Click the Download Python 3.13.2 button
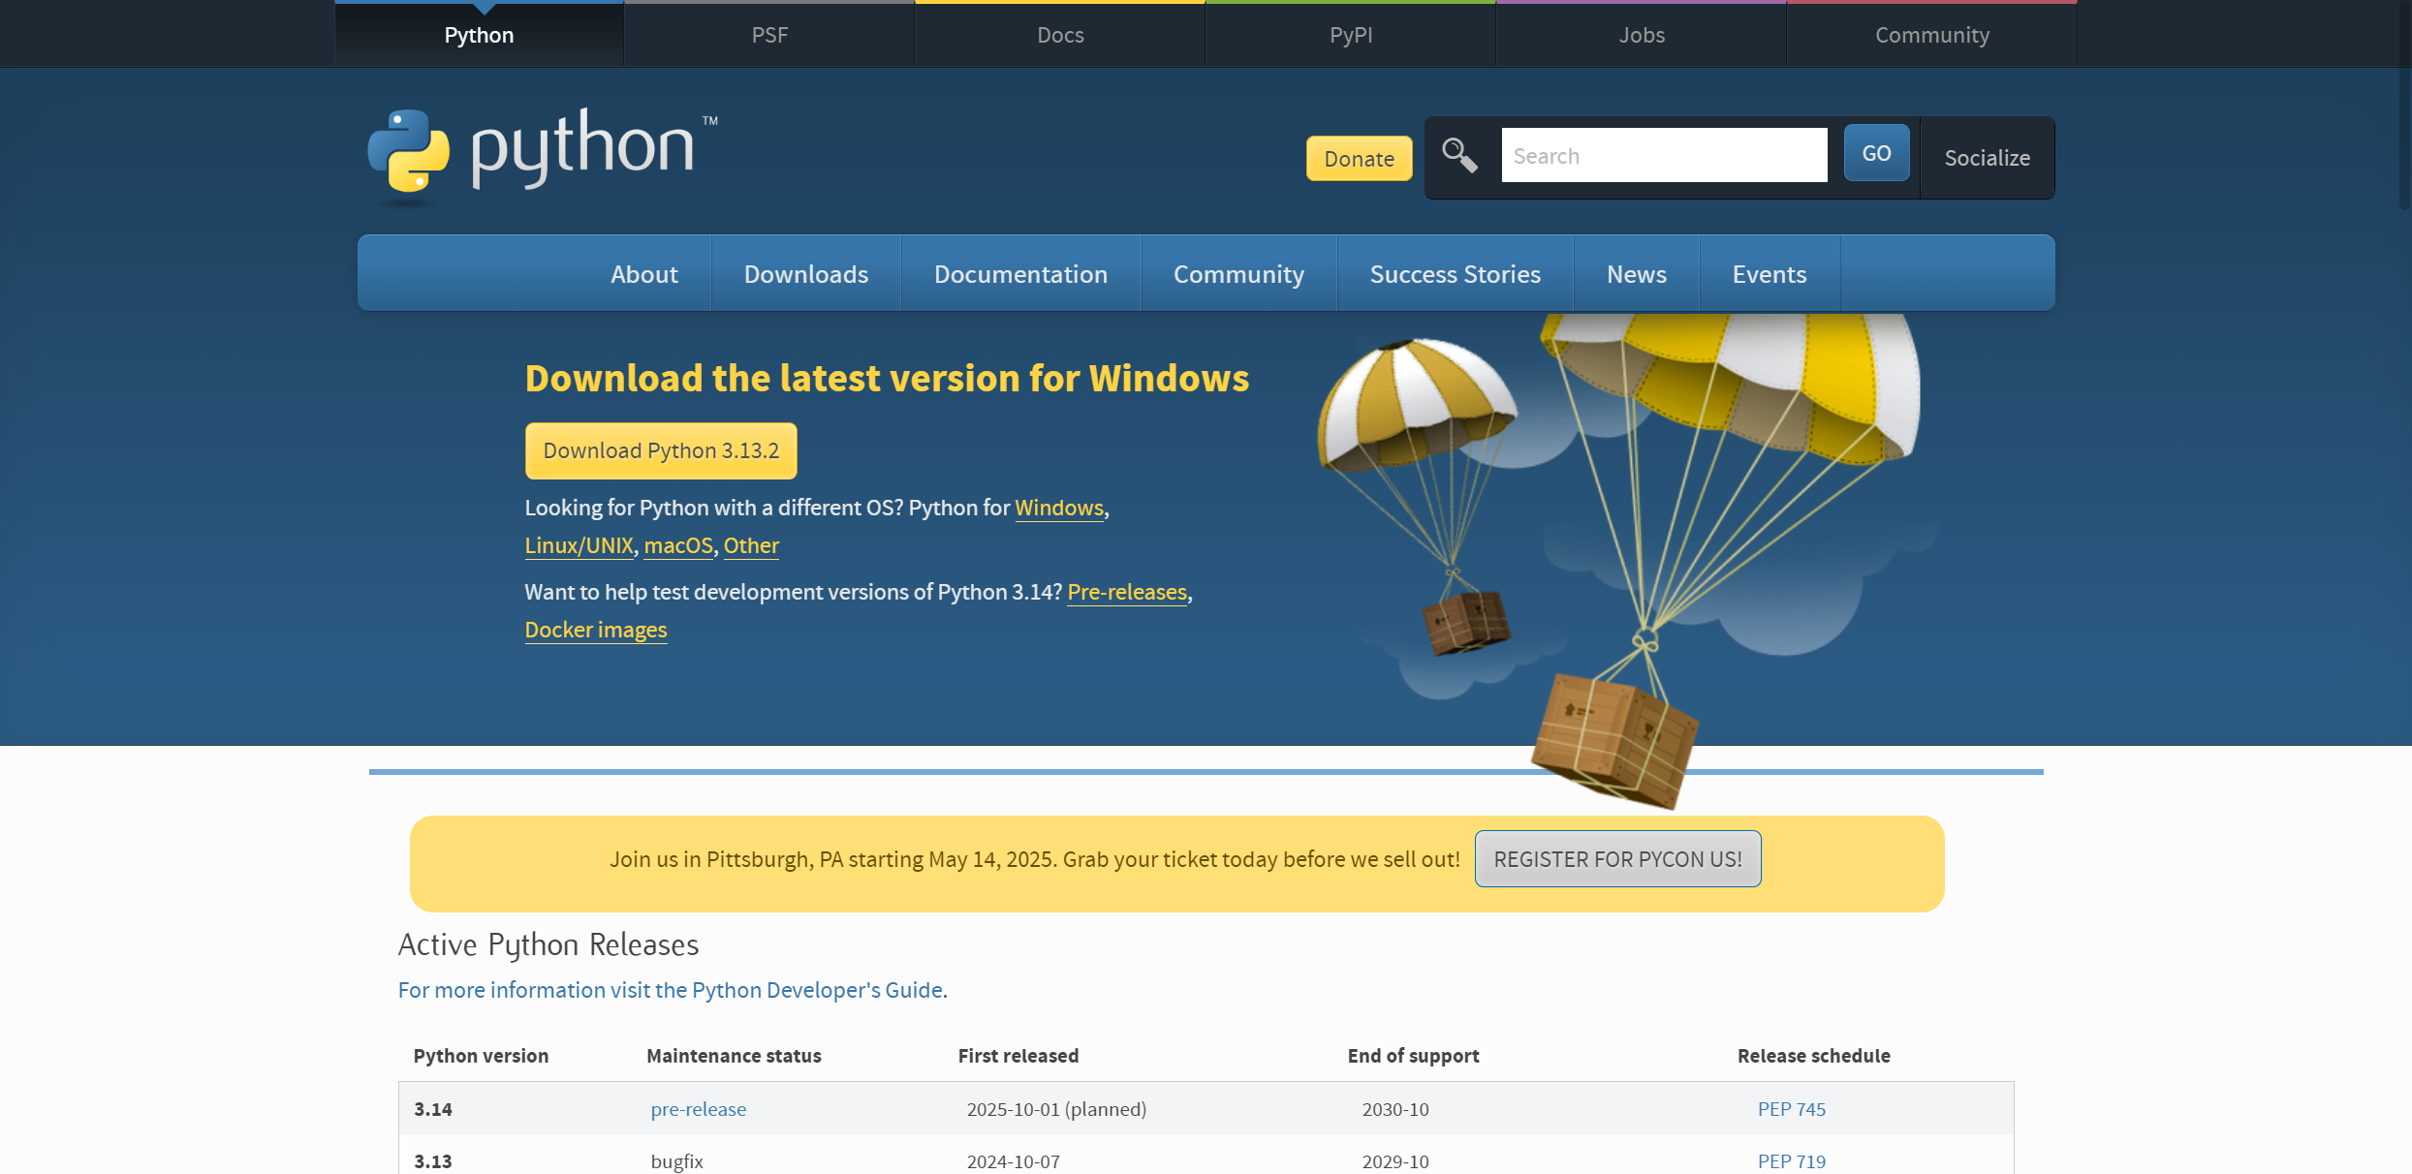Screen dimensions: 2412x1174 [x=661, y=450]
